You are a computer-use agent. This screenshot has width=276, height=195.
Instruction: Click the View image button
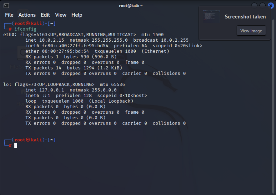pos(251,31)
